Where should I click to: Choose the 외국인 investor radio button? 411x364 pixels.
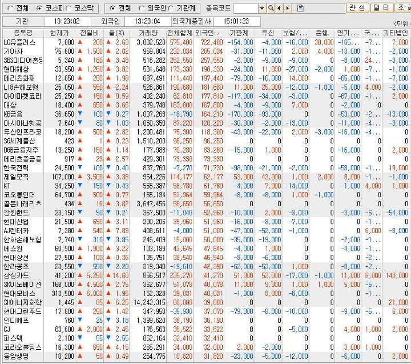pyautogui.click(x=142, y=9)
